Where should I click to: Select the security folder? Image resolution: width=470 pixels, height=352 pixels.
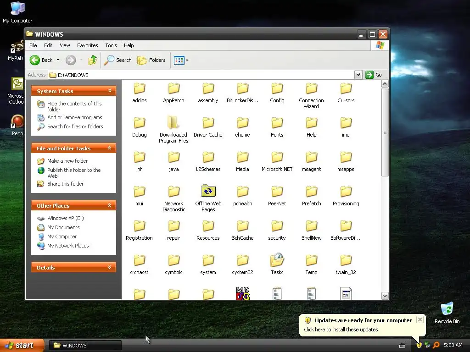277,231
